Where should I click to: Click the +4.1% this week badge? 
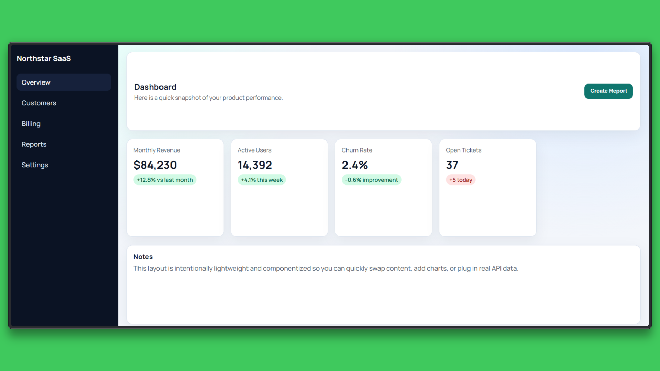[x=262, y=180]
